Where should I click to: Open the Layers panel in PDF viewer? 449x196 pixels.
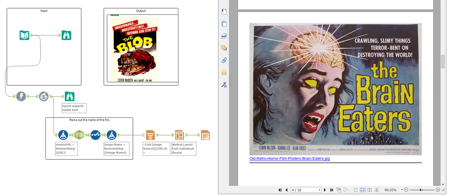click(224, 36)
